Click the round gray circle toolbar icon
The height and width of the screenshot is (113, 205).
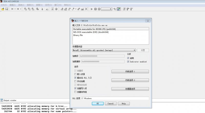coord(56,9)
